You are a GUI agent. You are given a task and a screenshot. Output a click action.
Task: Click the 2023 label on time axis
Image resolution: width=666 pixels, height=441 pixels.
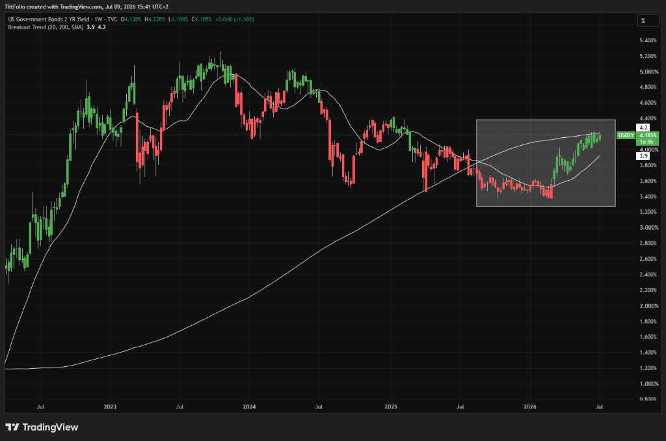(109, 407)
